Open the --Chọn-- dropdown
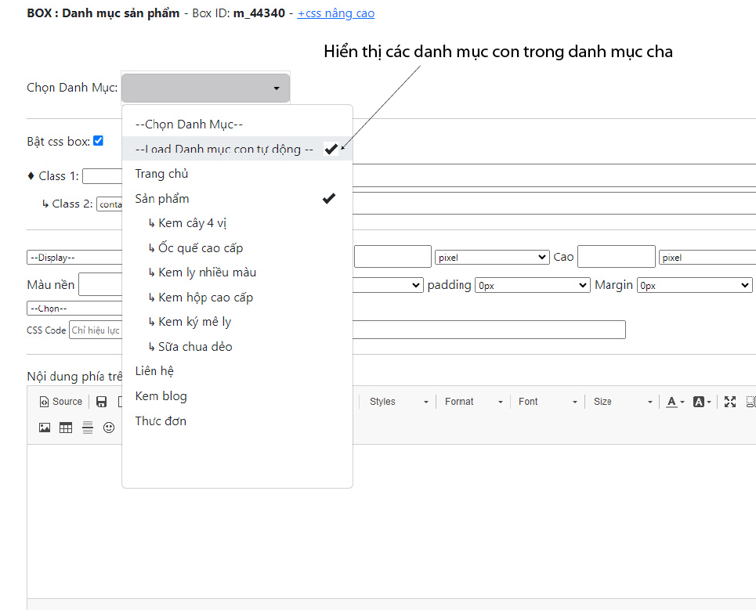This screenshot has width=756, height=610. pos(74,309)
